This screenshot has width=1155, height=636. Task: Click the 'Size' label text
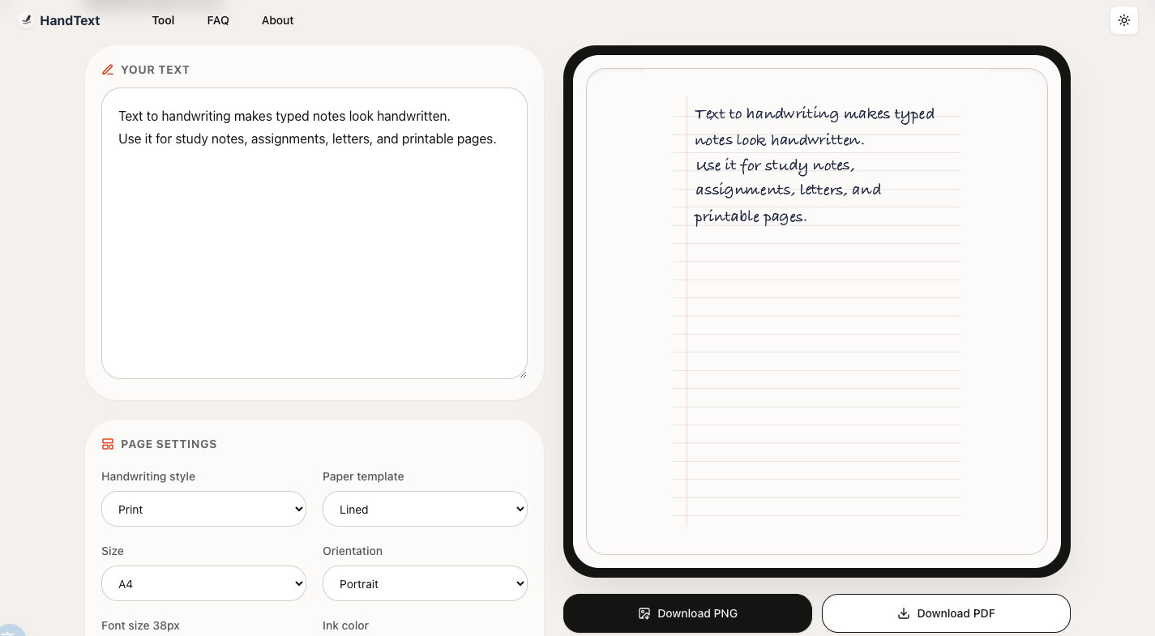(113, 551)
